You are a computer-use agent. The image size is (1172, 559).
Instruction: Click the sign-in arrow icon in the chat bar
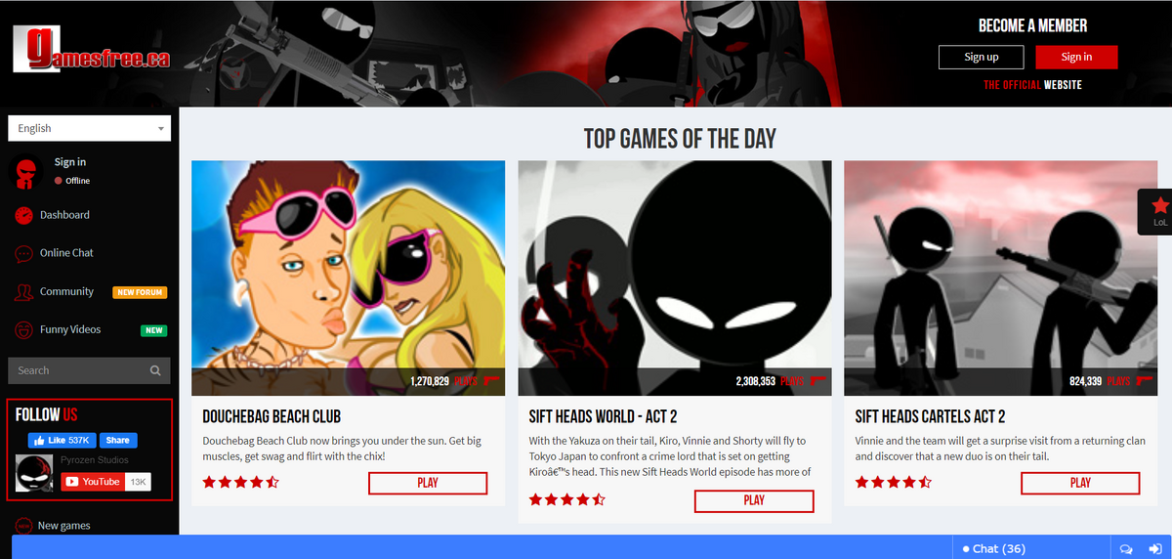point(1153,548)
